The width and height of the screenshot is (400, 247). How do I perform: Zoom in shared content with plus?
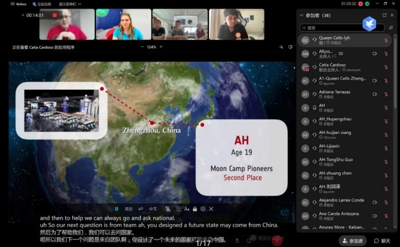[x=161, y=47]
